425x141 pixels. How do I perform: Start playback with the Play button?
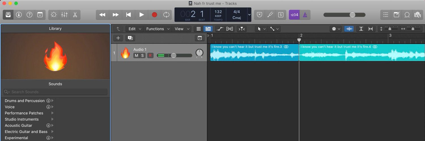pos(142,15)
